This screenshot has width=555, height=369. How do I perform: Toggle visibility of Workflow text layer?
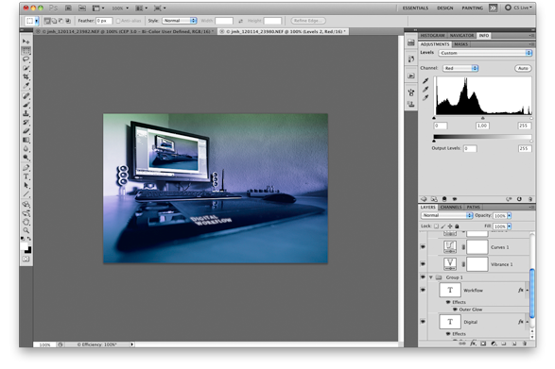(423, 290)
